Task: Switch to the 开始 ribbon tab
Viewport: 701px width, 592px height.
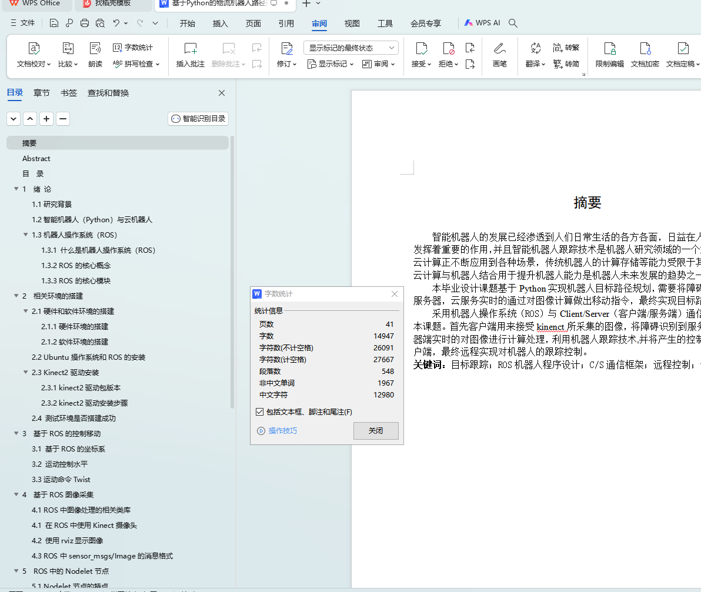Action: point(188,24)
